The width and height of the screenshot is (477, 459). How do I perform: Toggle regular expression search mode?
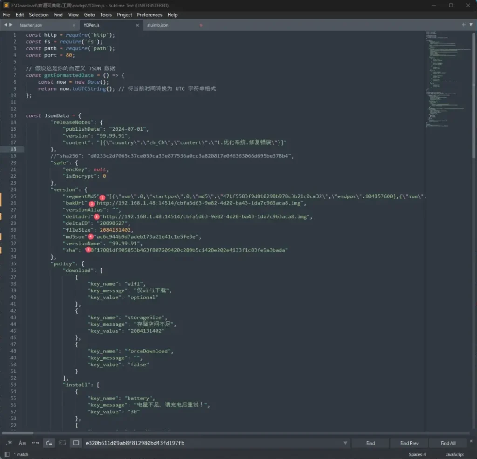point(9,443)
